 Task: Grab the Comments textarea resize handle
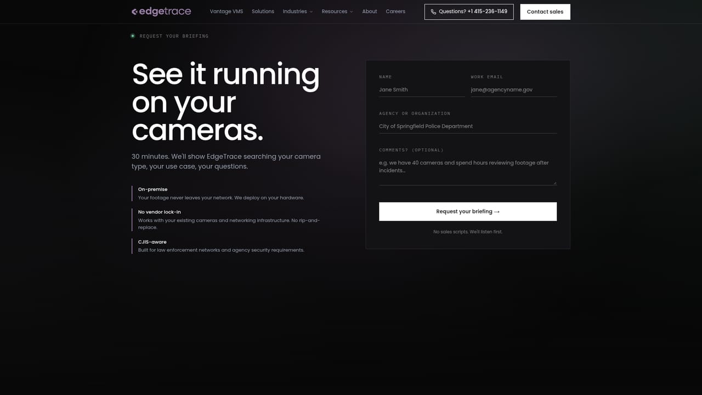click(554, 183)
